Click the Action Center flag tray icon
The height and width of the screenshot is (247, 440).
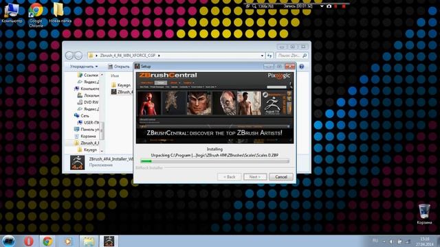(399, 242)
